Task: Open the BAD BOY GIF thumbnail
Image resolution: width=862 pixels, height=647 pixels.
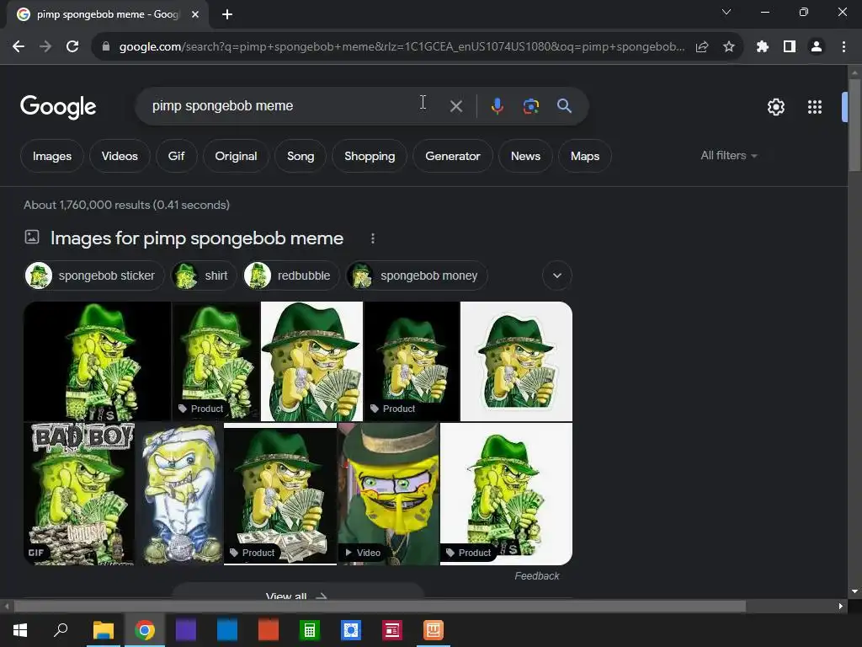Action: click(x=79, y=494)
